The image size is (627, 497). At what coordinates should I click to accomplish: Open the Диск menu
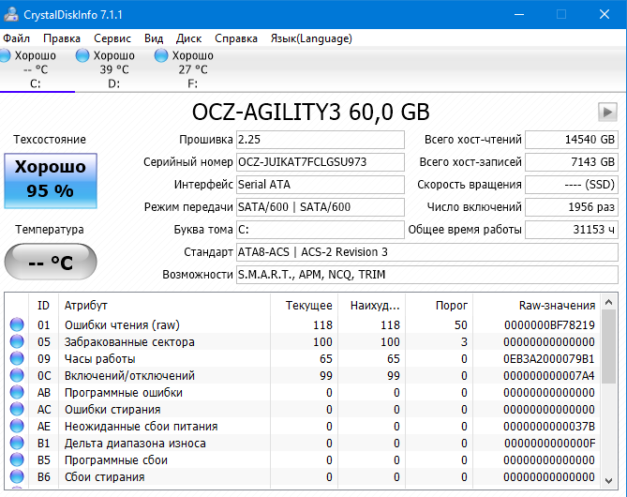click(188, 38)
